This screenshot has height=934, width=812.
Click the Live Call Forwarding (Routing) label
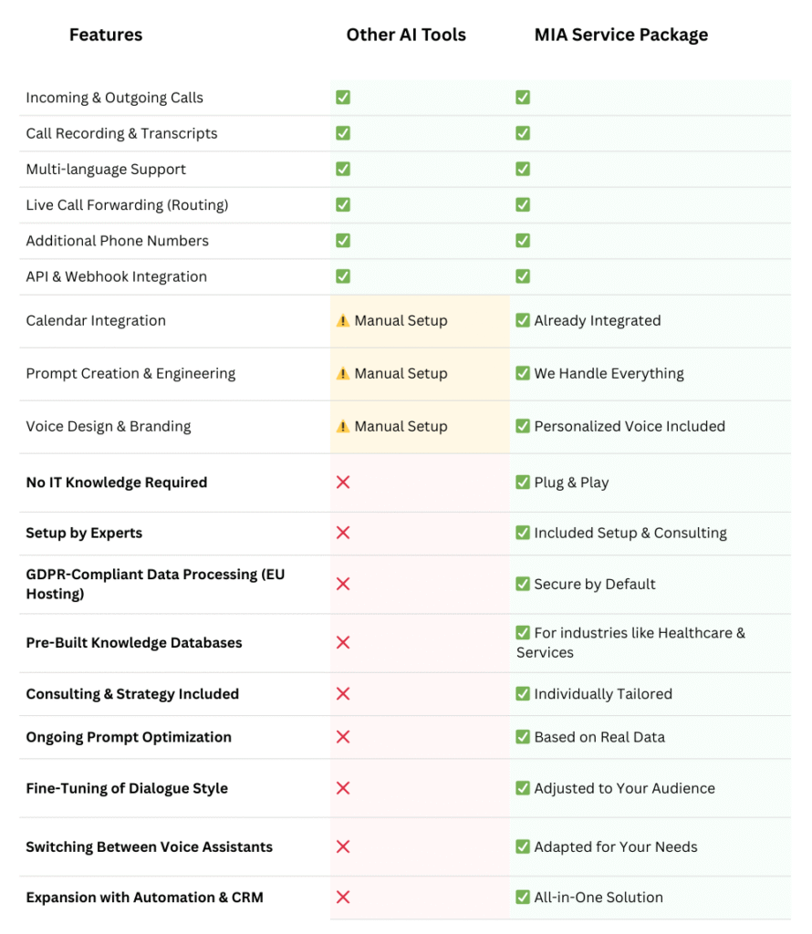tap(127, 205)
